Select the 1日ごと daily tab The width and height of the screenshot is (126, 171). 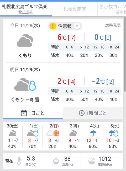(x=33, y=113)
